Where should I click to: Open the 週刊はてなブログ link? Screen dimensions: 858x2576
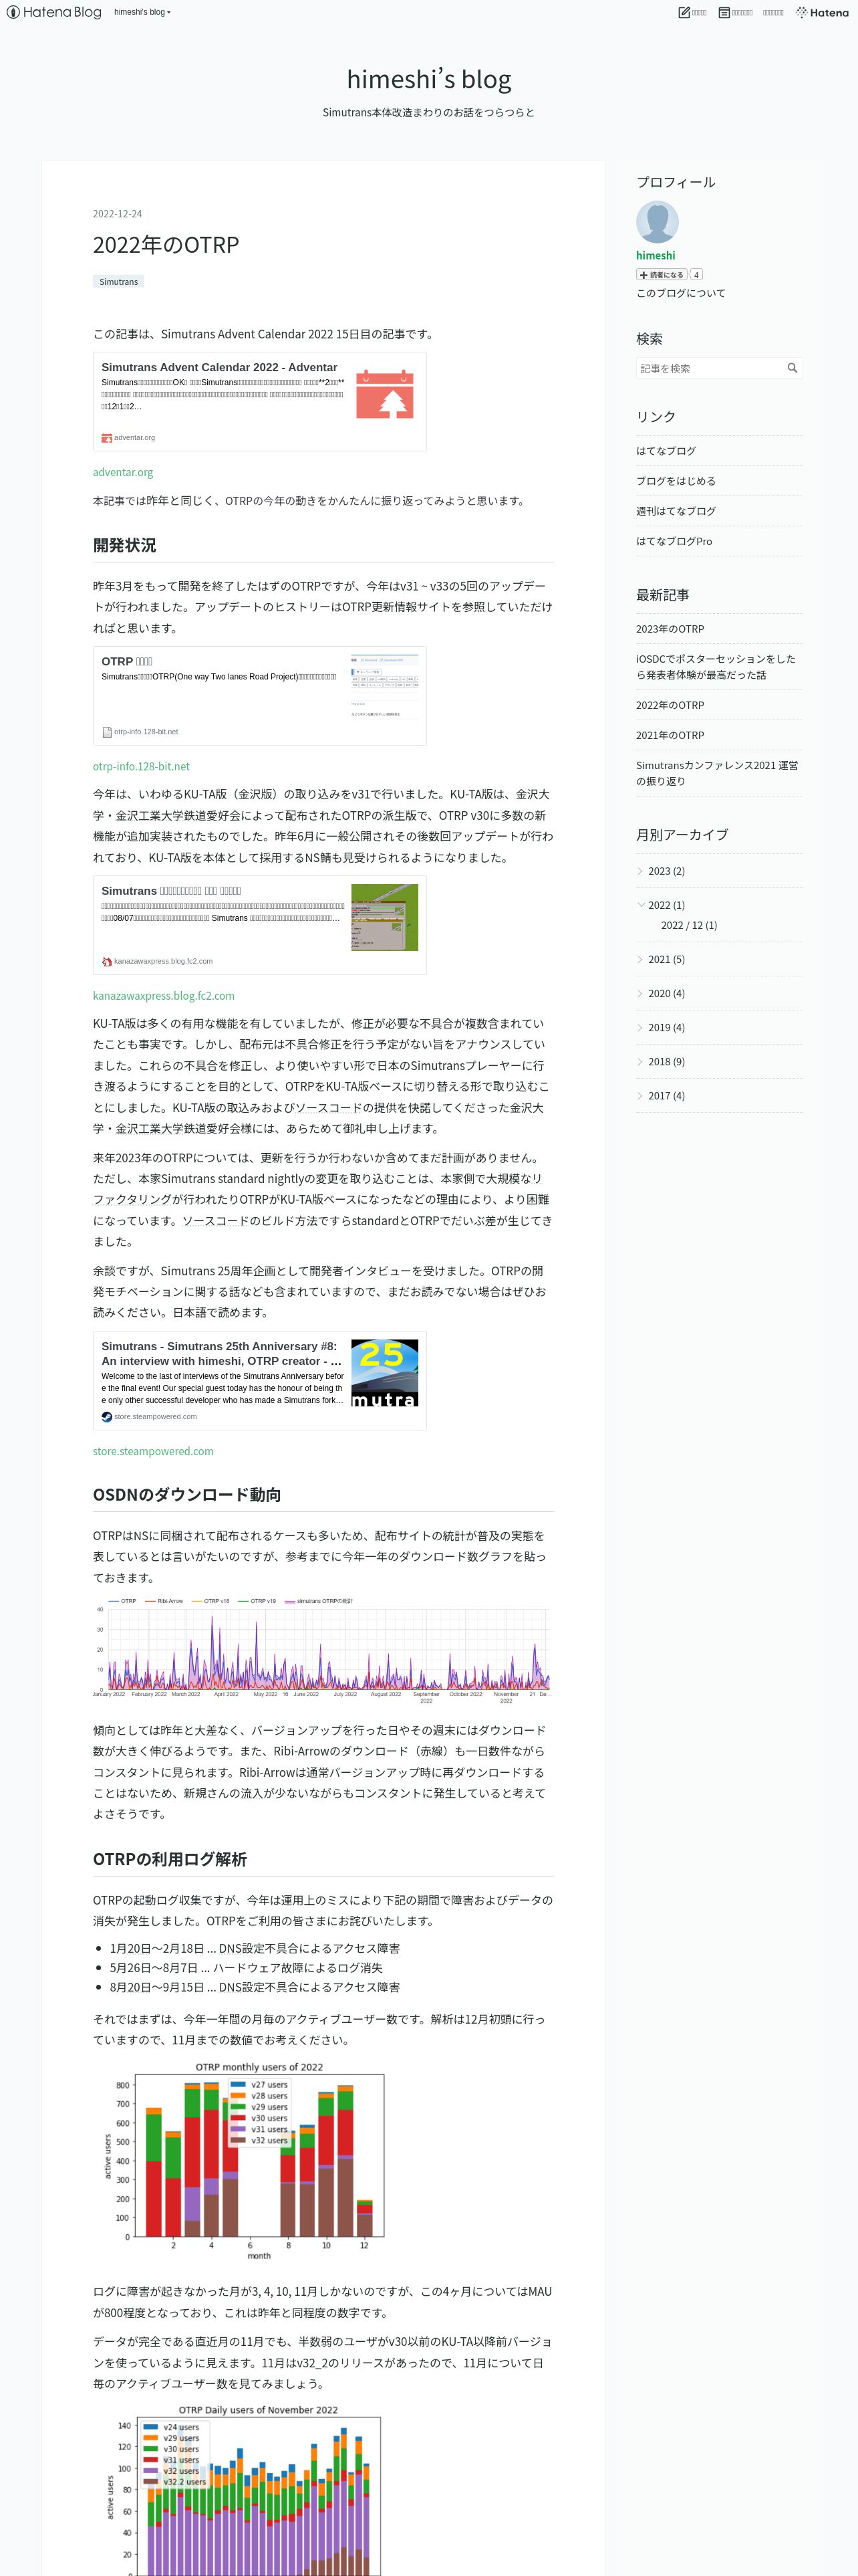coord(676,511)
